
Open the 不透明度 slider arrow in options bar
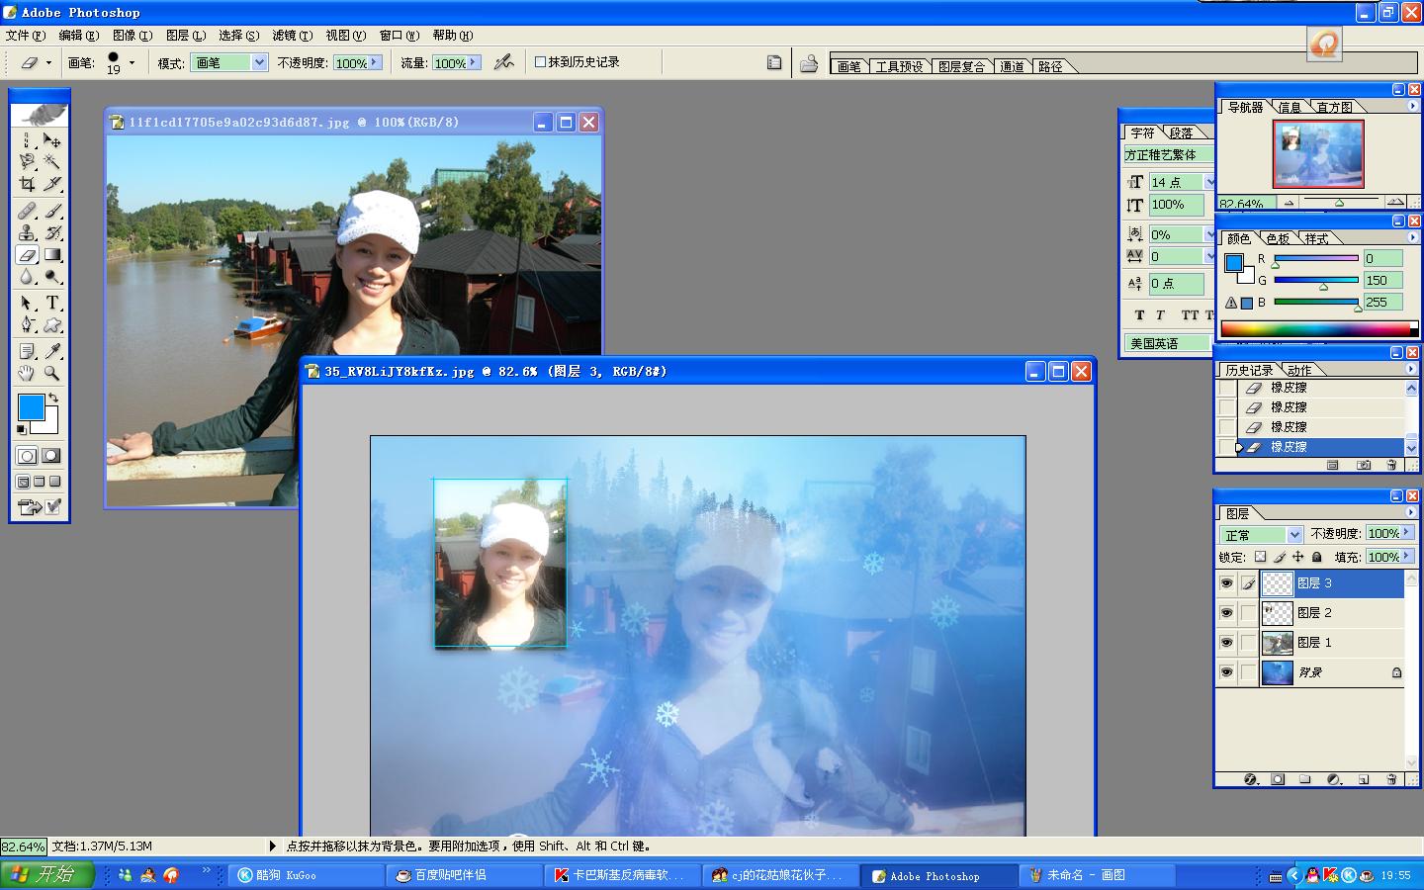point(375,62)
